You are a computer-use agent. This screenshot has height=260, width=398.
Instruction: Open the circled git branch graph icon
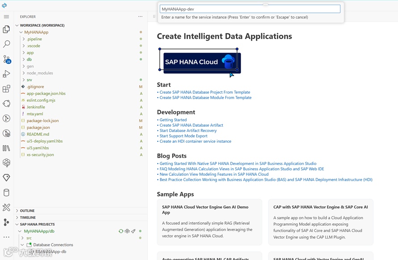tap(6, 118)
